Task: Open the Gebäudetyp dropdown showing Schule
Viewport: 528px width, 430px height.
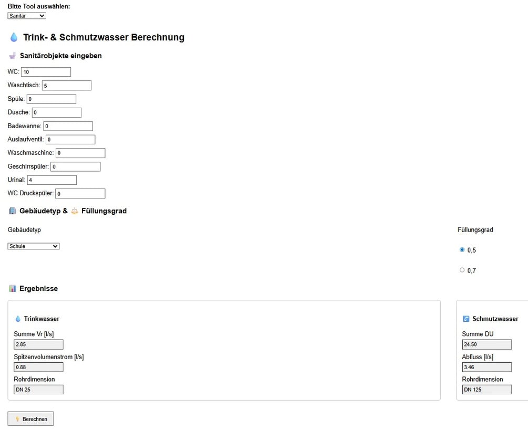Action: (x=34, y=246)
